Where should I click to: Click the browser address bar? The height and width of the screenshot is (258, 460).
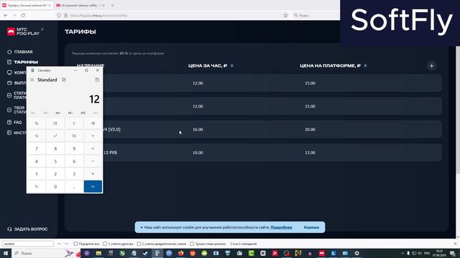tap(173, 15)
